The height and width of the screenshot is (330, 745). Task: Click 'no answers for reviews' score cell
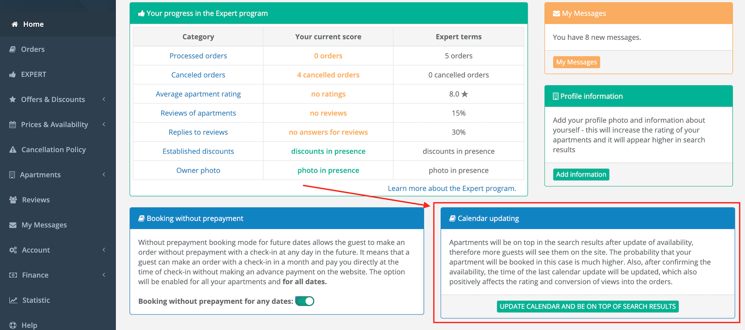coord(328,132)
